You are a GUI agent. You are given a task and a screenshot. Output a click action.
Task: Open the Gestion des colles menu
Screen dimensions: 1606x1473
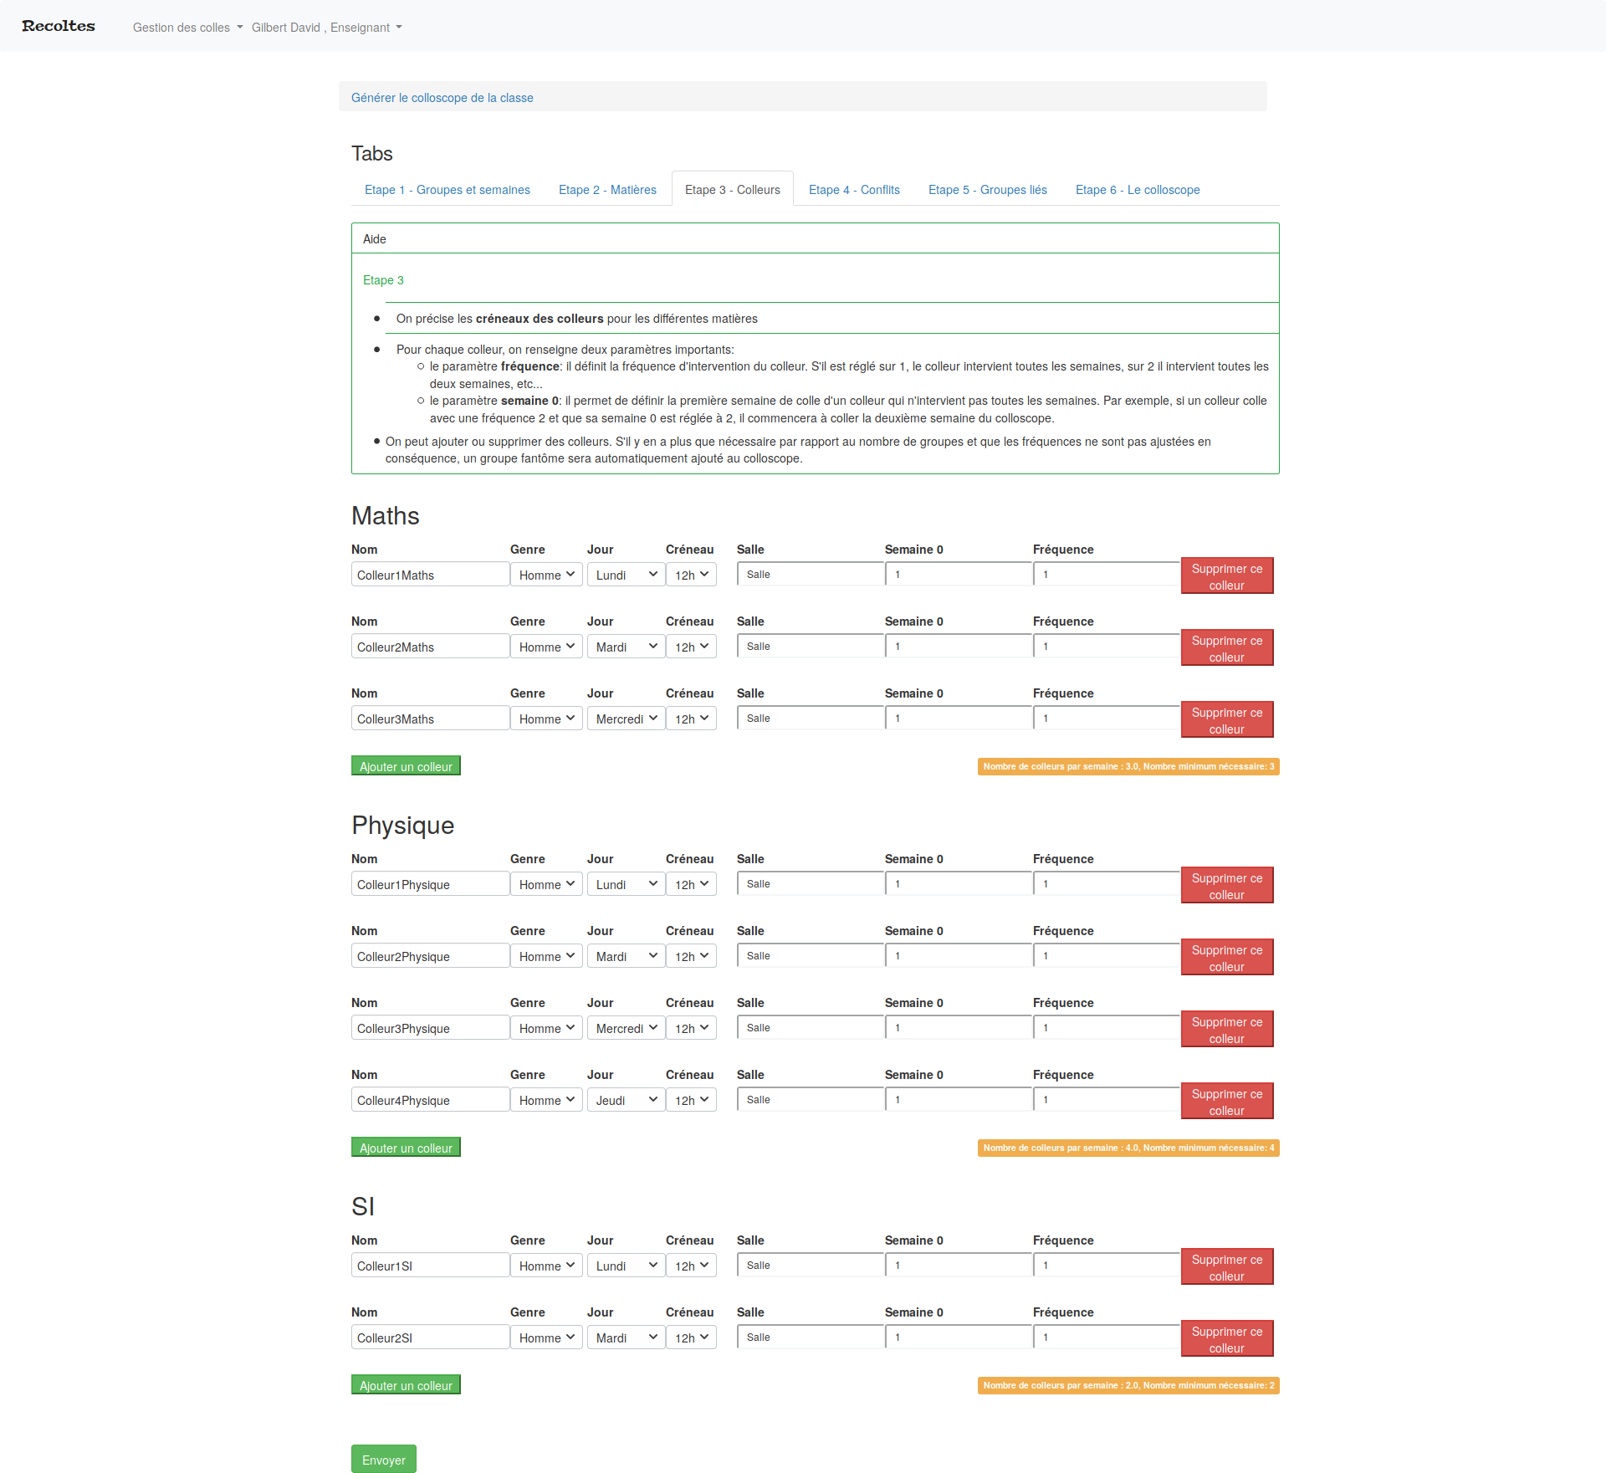pyautogui.click(x=187, y=28)
